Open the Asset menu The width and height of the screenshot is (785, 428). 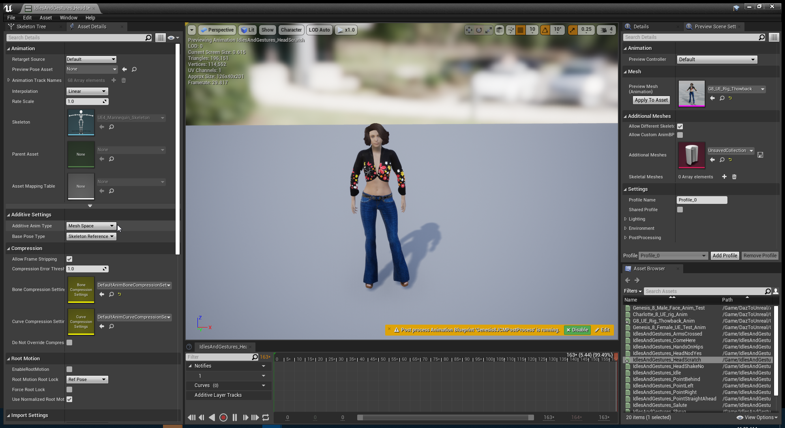(46, 18)
